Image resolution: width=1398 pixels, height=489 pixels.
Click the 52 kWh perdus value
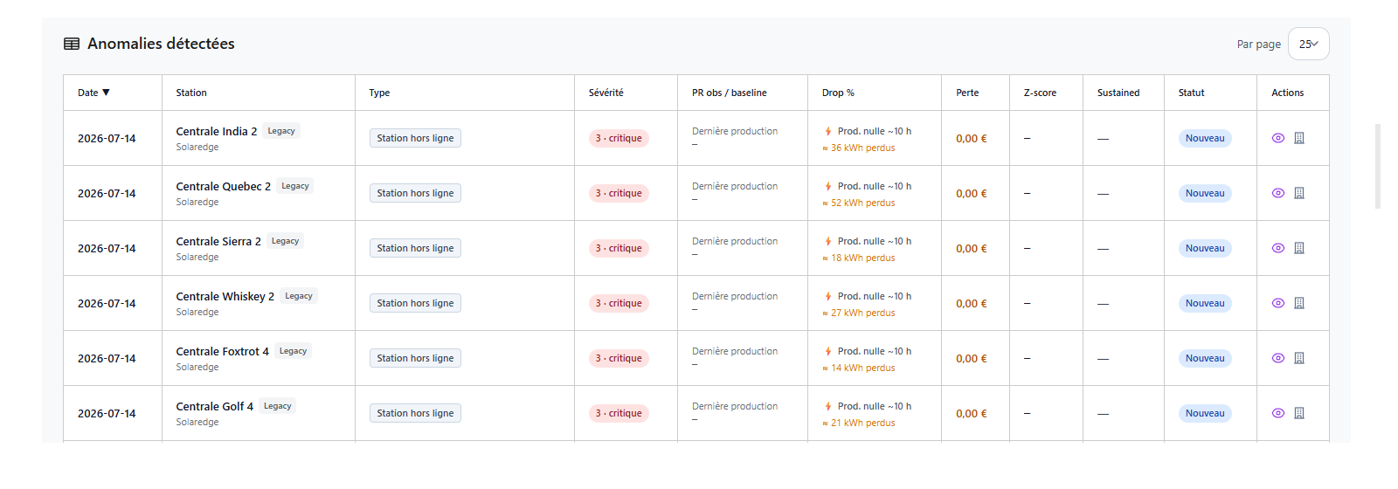859,203
